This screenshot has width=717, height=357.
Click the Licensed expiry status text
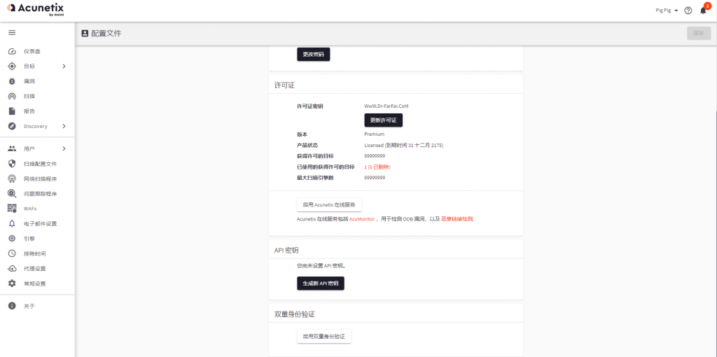(x=404, y=146)
